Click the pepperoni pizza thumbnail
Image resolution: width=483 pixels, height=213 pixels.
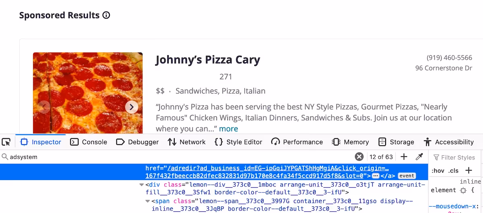[x=88, y=93]
